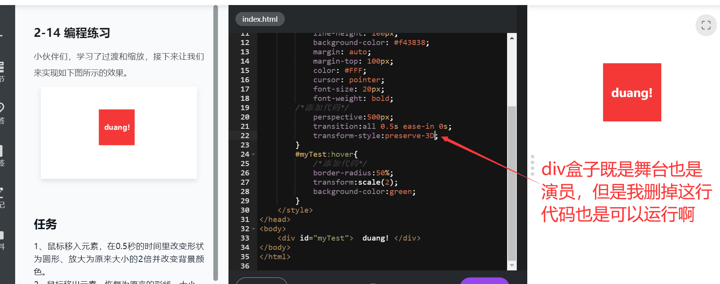Screen dimensions: 720x284
Task: Click the '任务' heading
Action: click(45, 224)
